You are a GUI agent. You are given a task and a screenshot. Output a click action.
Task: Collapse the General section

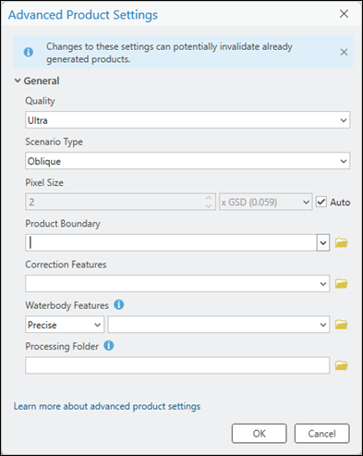[x=18, y=80]
